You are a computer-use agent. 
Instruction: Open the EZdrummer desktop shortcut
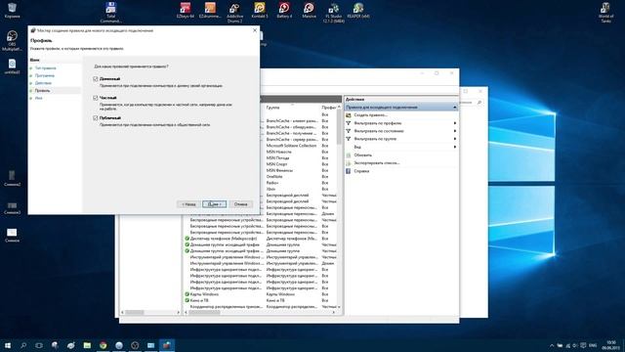point(210,11)
